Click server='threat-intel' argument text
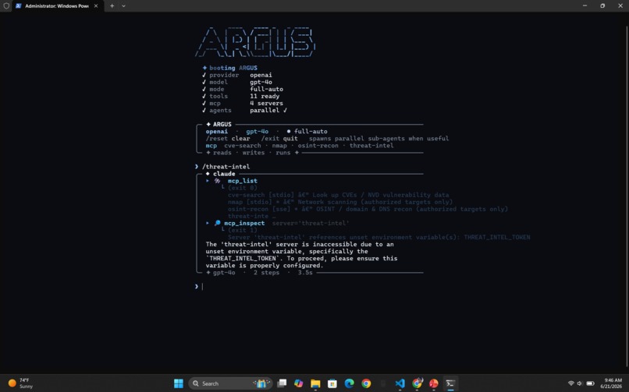Screen dimensions: 629x392 [x=311, y=223]
